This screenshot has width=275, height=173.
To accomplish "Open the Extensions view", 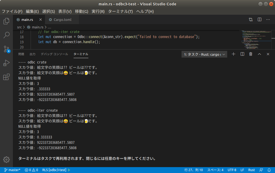I will pos(6,77).
